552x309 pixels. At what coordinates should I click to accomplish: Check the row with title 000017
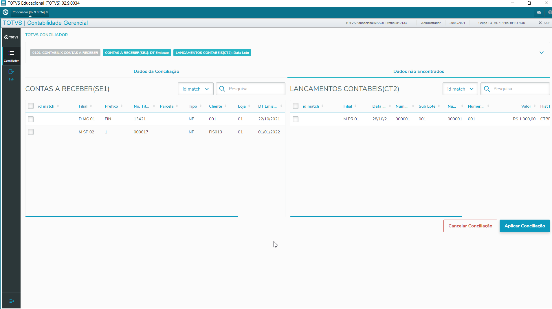[x=31, y=132]
